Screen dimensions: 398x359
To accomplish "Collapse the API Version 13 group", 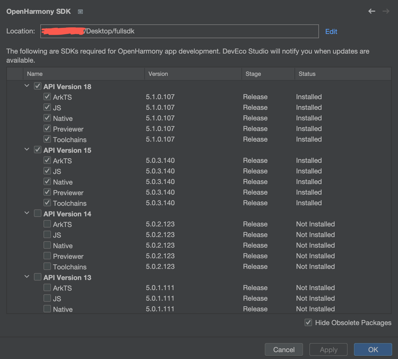I will (27, 277).
